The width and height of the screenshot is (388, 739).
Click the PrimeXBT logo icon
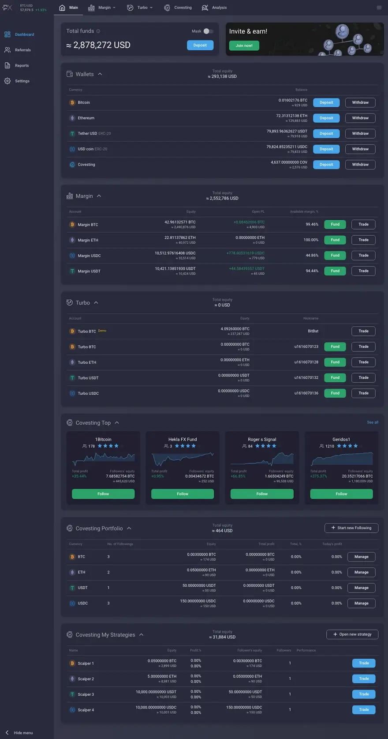coord(7,8)
